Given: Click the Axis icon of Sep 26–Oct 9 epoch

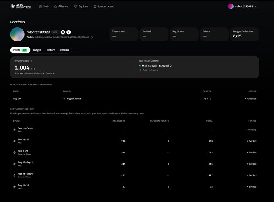Looking at the screenshot, I should (15, 130).
